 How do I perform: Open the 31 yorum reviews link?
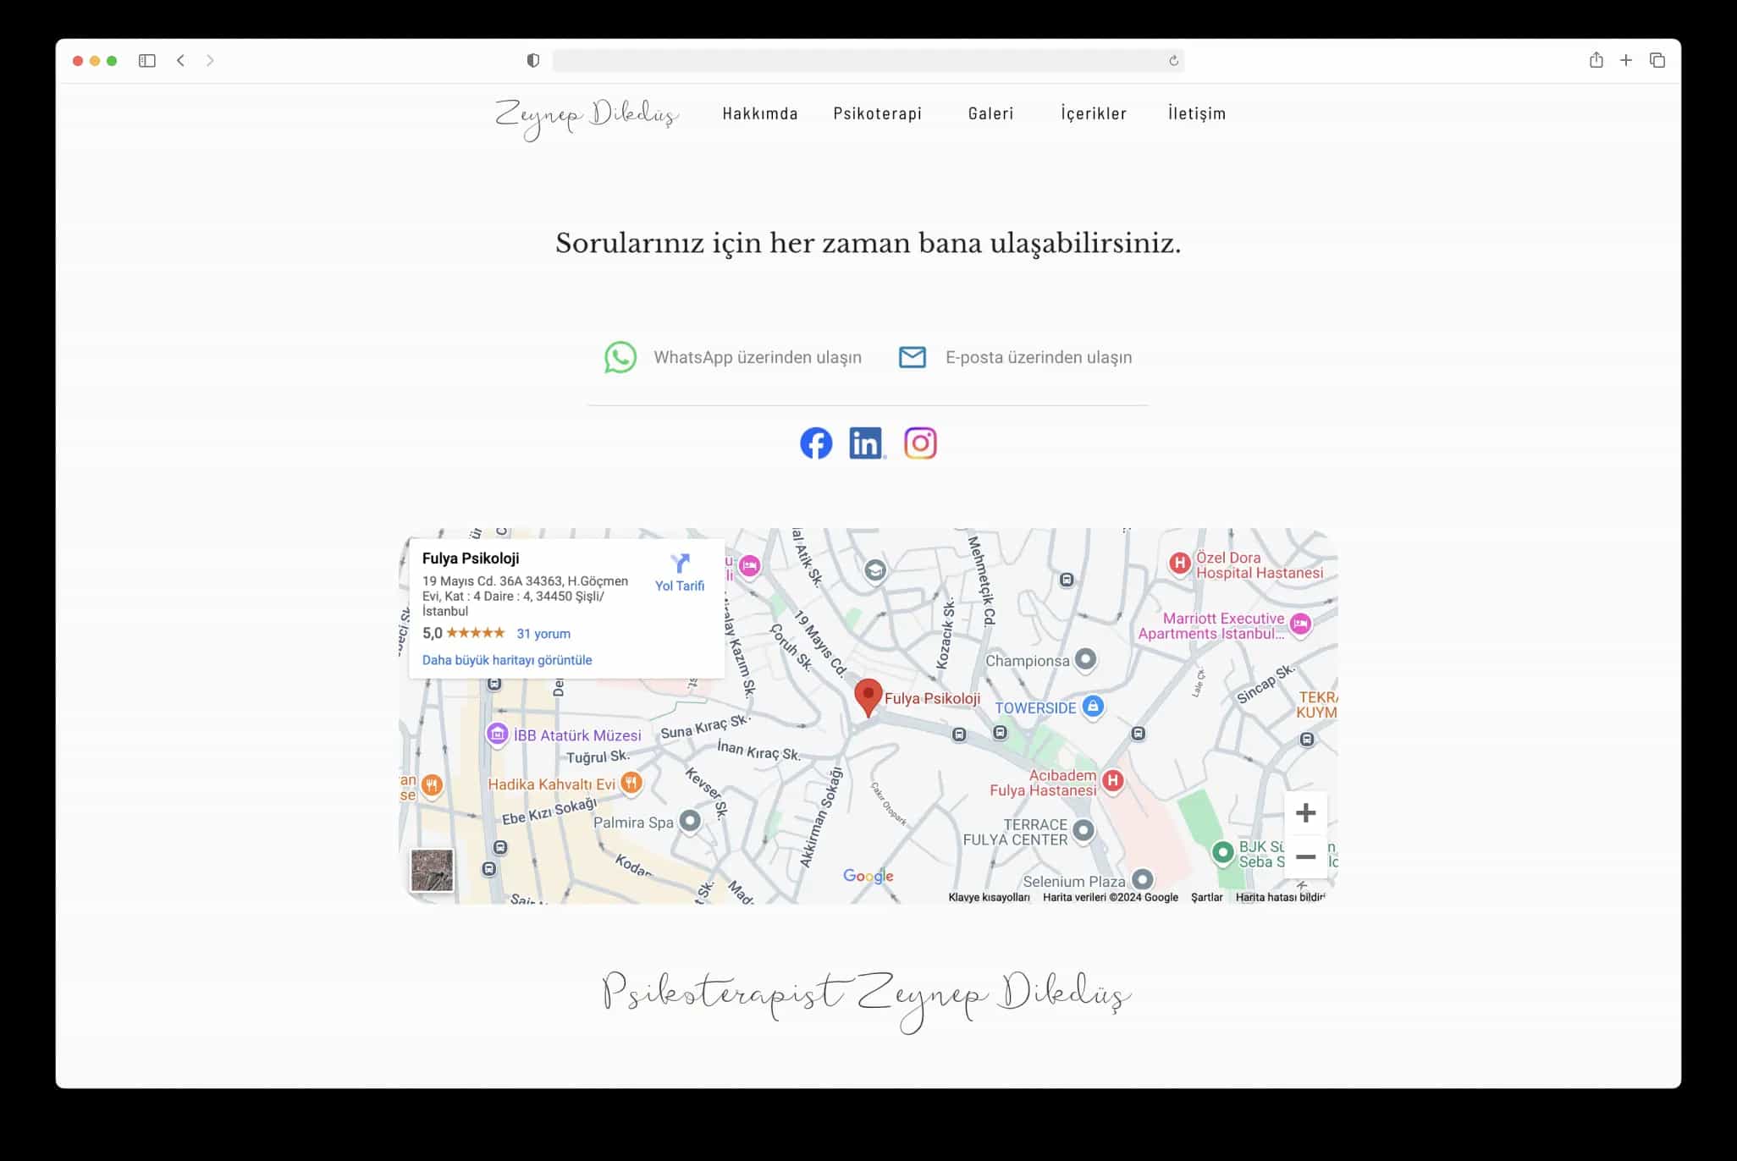click(x=543, y=634)
